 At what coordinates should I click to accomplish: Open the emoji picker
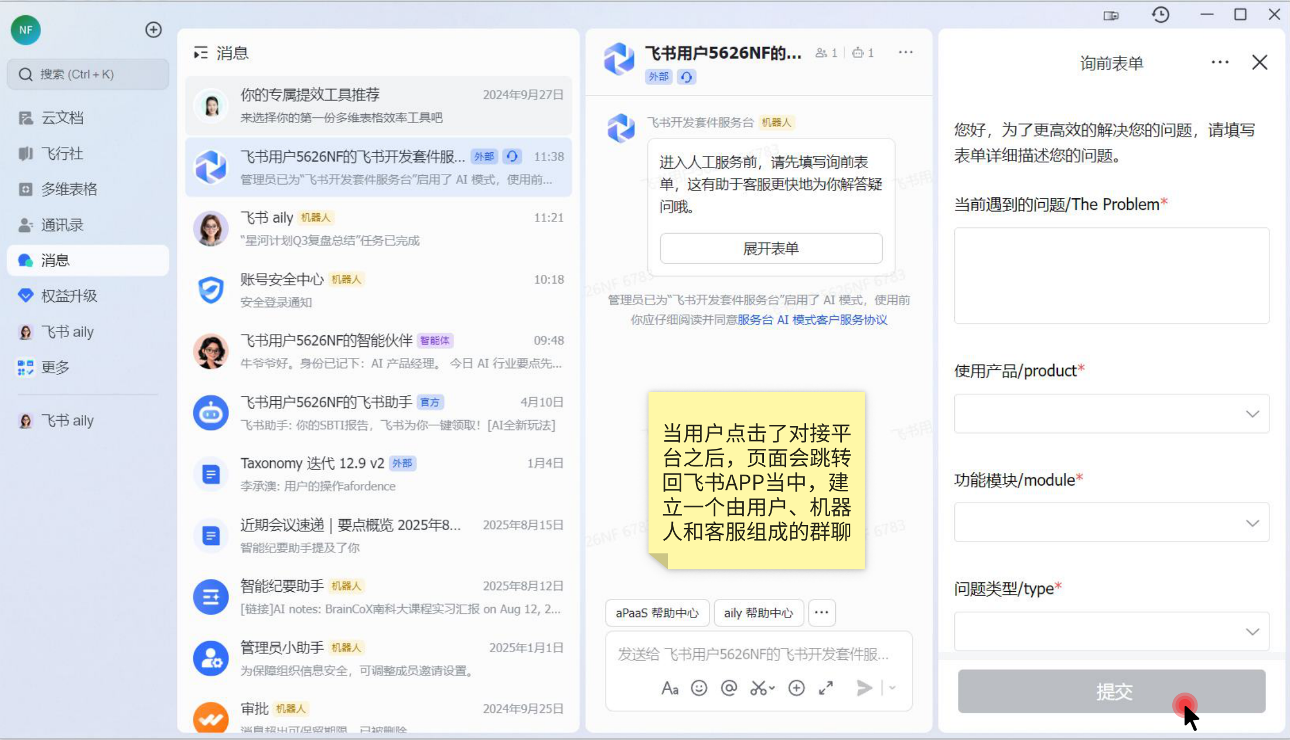pos(699,688)
